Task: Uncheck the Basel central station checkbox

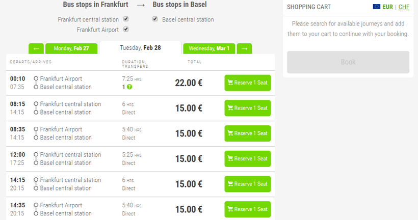Action: coord(155,19)
